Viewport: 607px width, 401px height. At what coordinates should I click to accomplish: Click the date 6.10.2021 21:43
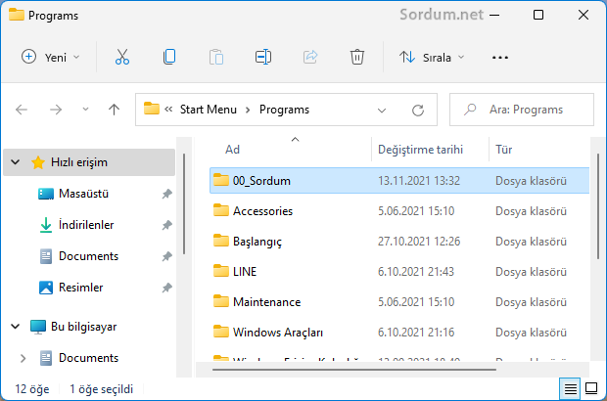tap(416, 272)
